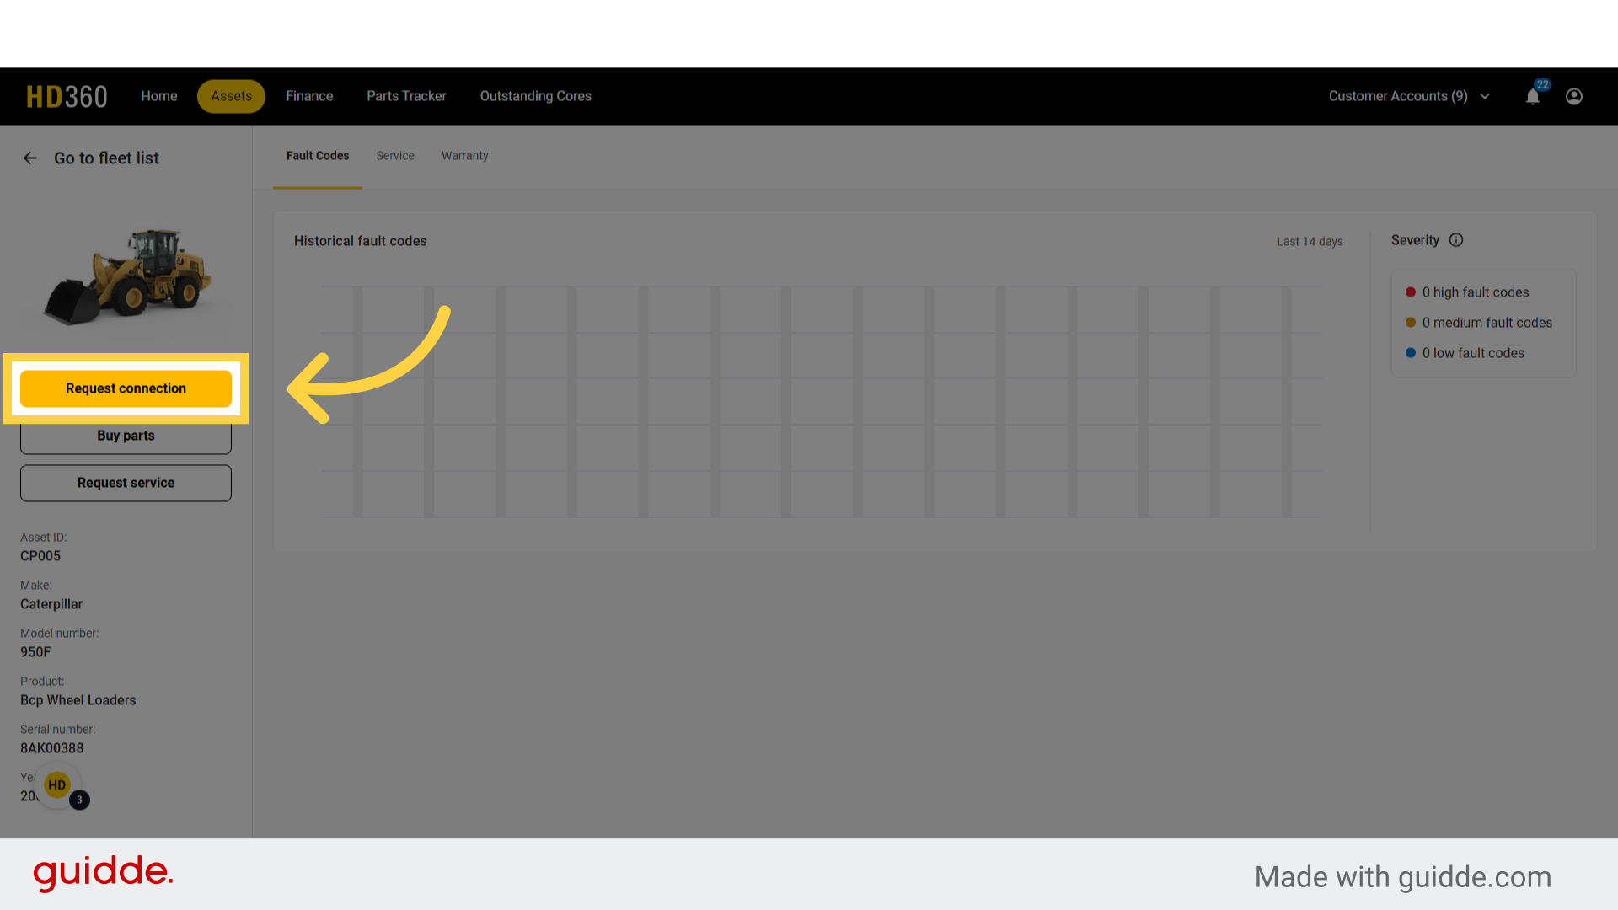Viewport: 1618px width, 910px height.
Task: Switch to the Service tab
Action: point(394,156)
